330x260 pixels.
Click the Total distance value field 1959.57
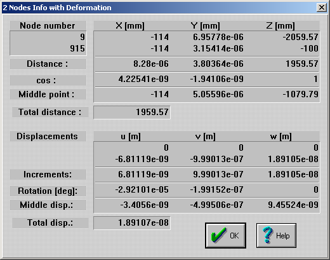point(132,112)
